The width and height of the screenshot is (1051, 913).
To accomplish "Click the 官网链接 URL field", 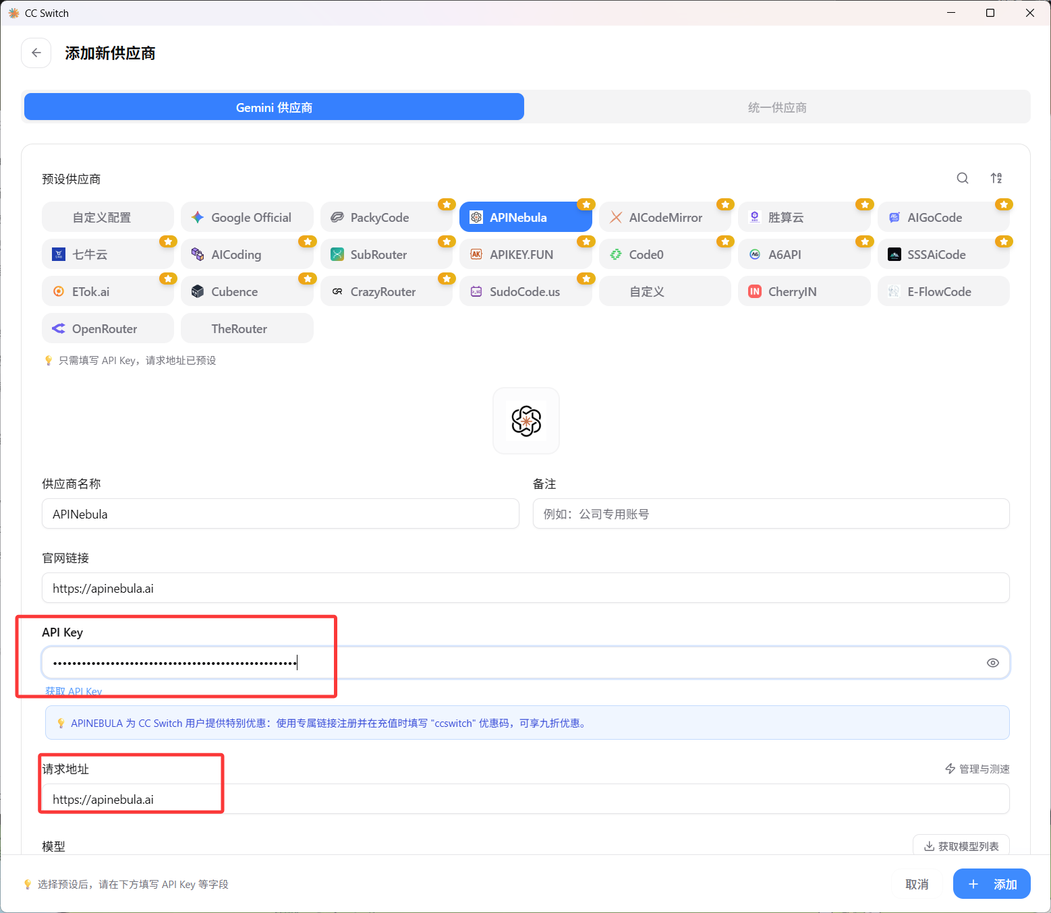I will pos(525,588).
